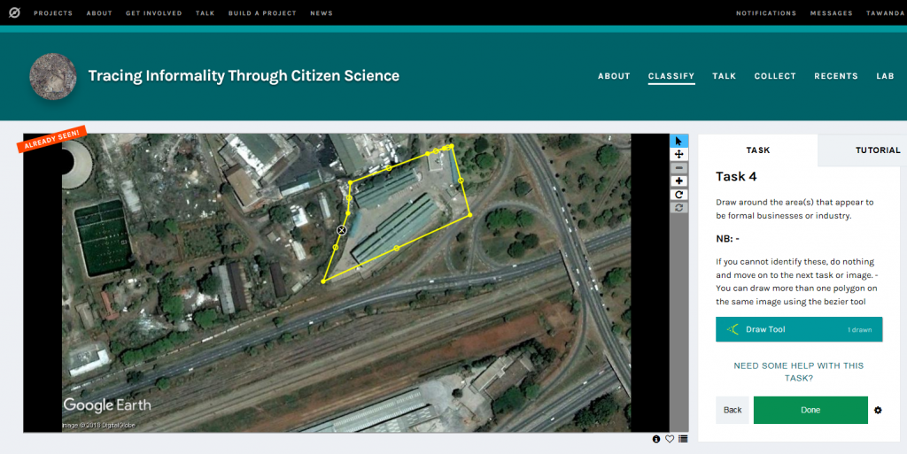Open the Projects menu item
The image size is (907, 454).
(53, 12)
